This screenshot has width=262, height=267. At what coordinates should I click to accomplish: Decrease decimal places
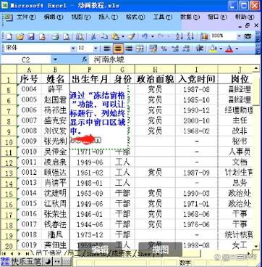(x=186, y=49)
